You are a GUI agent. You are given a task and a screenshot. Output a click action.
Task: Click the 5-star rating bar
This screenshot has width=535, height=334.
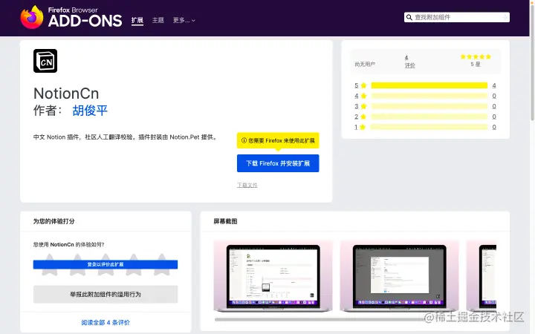429,85
